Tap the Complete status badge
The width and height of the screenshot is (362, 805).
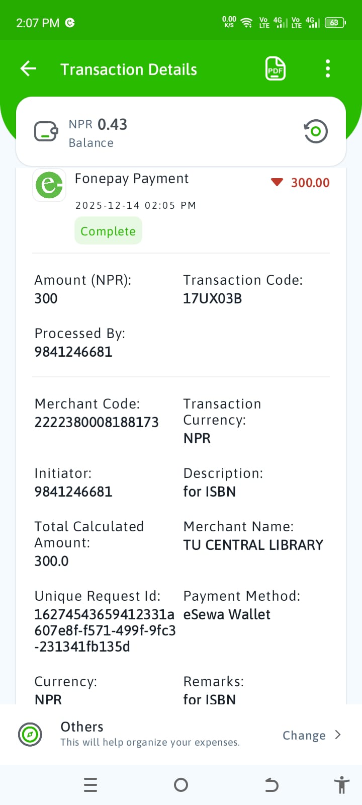click(x=108, y=231)
